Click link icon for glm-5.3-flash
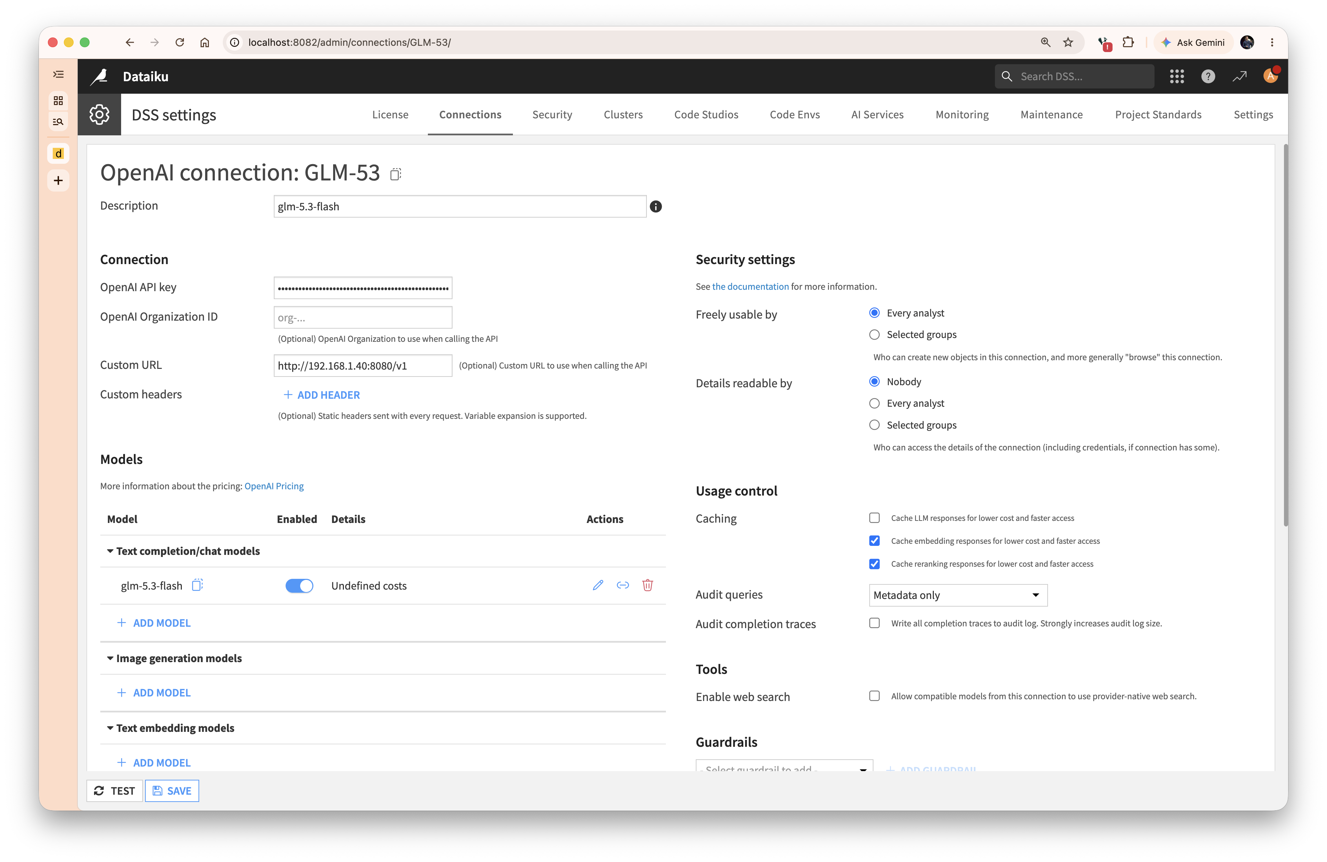The image size is (1327, 862). [x=623, y=585]
